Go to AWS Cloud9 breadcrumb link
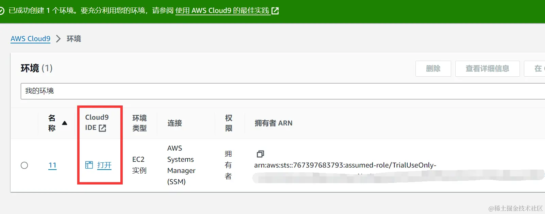This screenshot has width=545, height=214. pos(30,39)
